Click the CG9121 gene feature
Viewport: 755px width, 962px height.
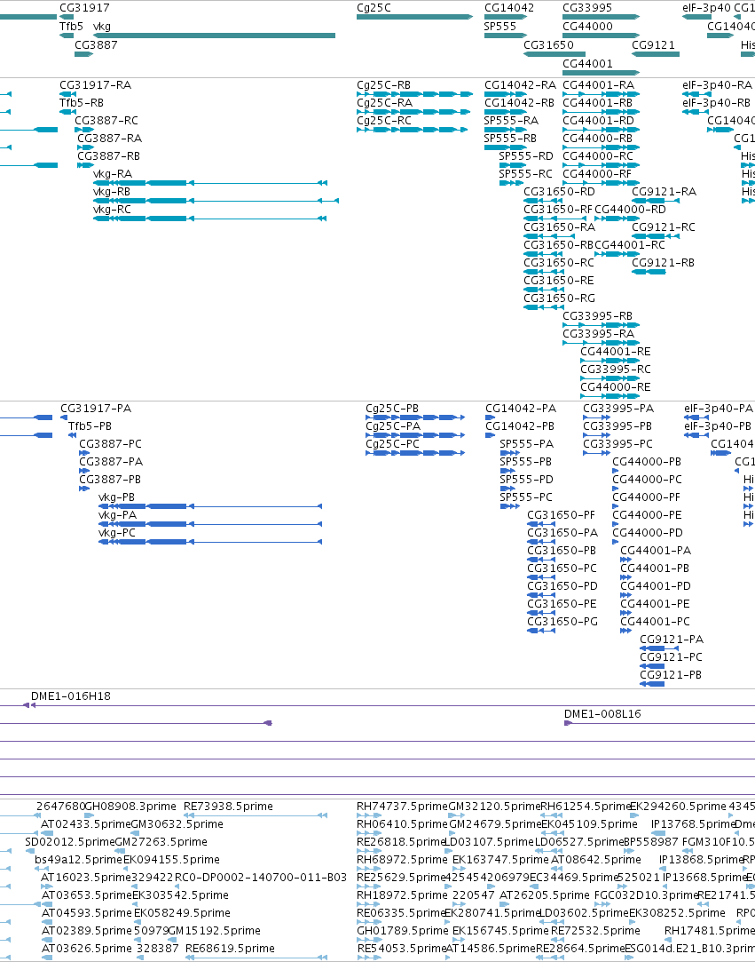pos(655,54)
